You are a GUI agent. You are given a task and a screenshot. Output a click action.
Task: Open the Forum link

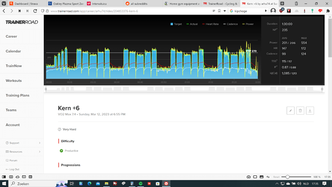click(12, 160)
